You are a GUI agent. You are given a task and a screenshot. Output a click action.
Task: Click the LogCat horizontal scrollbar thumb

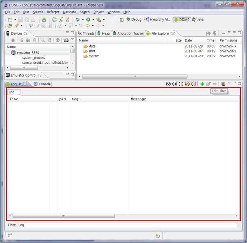pyautogui.click(x=64, y=216)
